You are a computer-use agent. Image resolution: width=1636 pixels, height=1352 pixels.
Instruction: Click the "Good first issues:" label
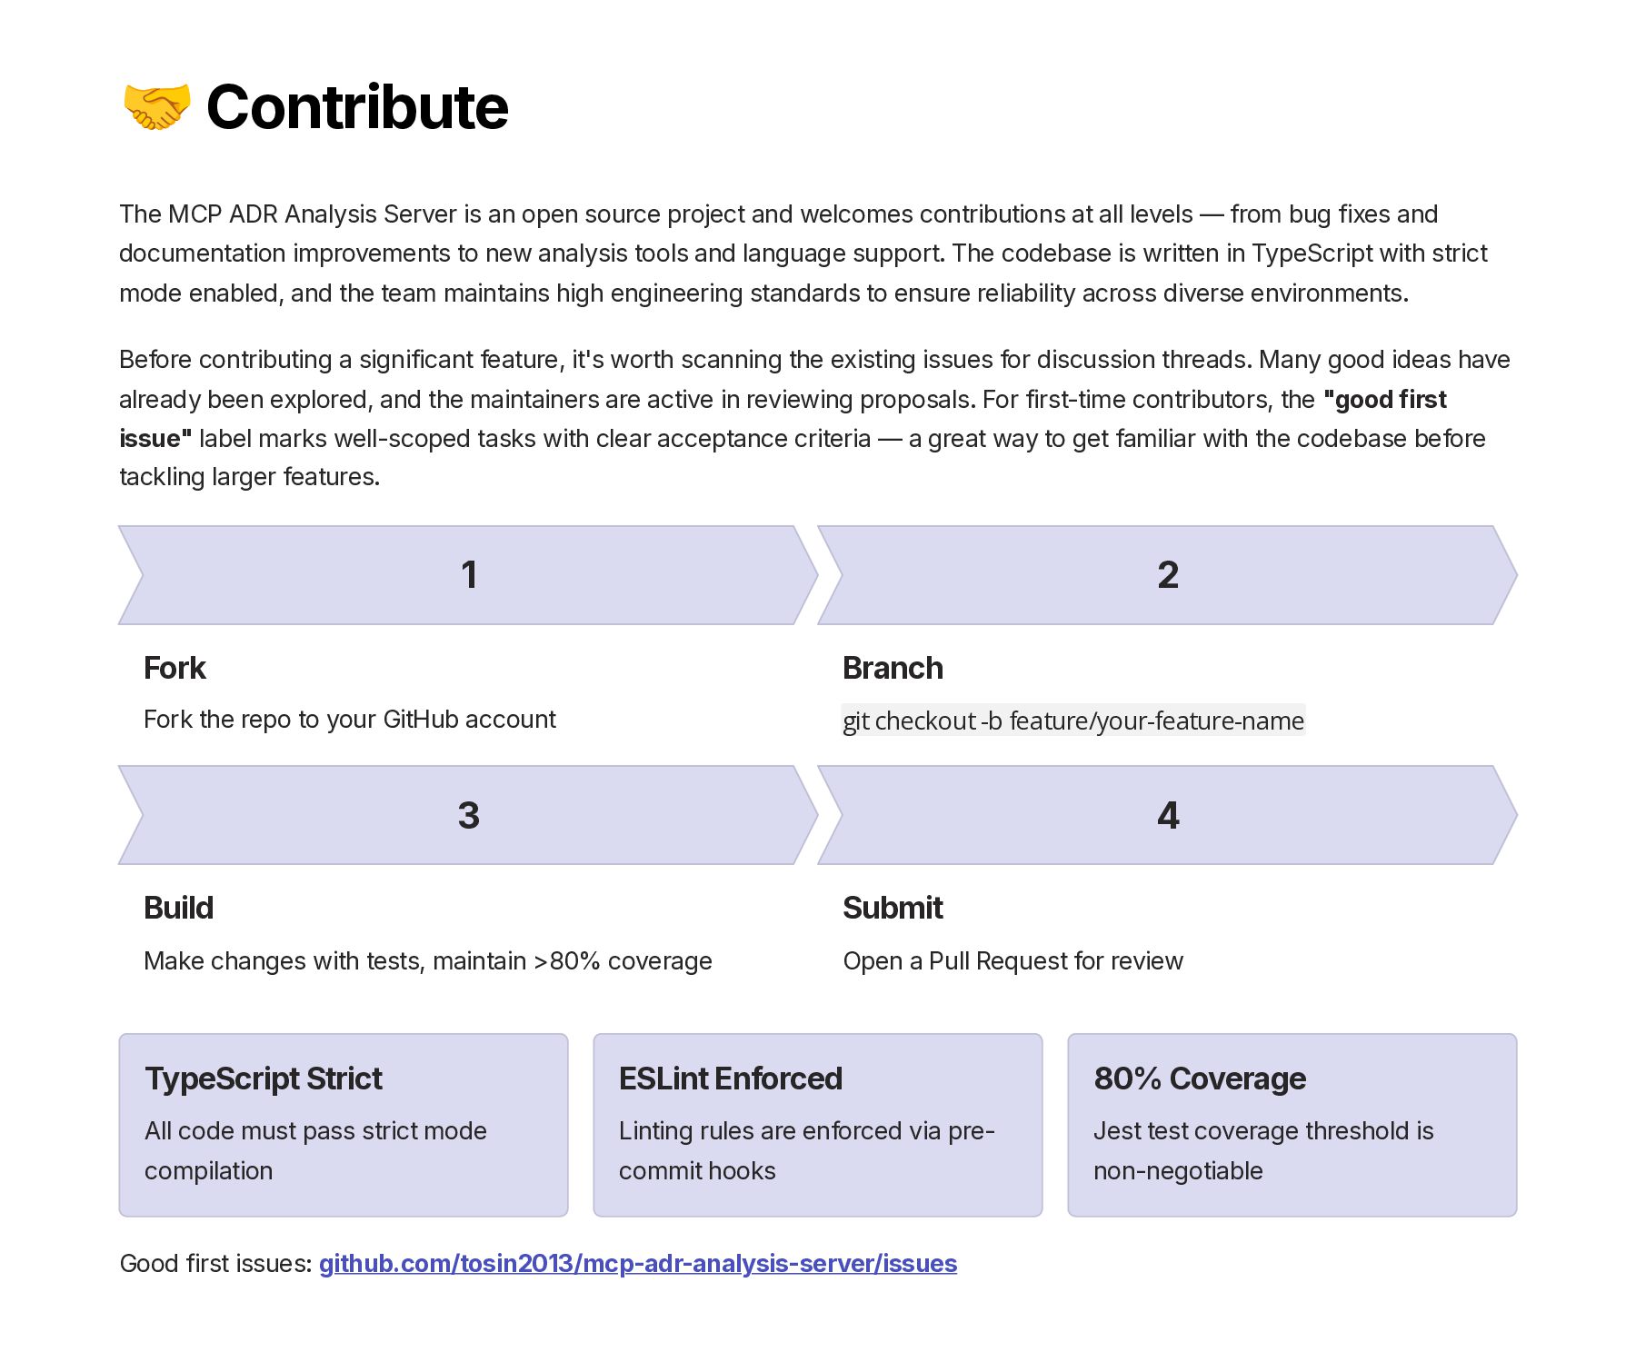(x=215, y=1263)
